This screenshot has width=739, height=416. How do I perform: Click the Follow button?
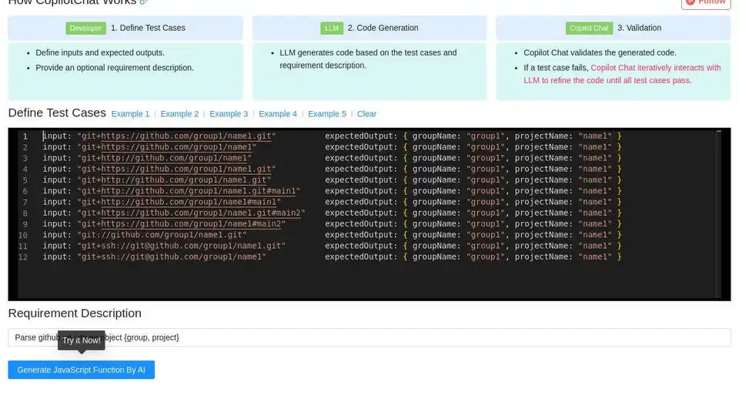[706, 2]
